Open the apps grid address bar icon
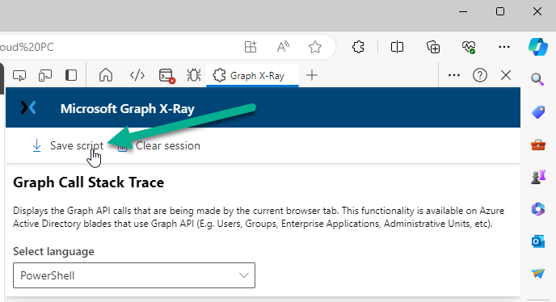The width and height of the screenshot is (556, 302). point(251,47)
